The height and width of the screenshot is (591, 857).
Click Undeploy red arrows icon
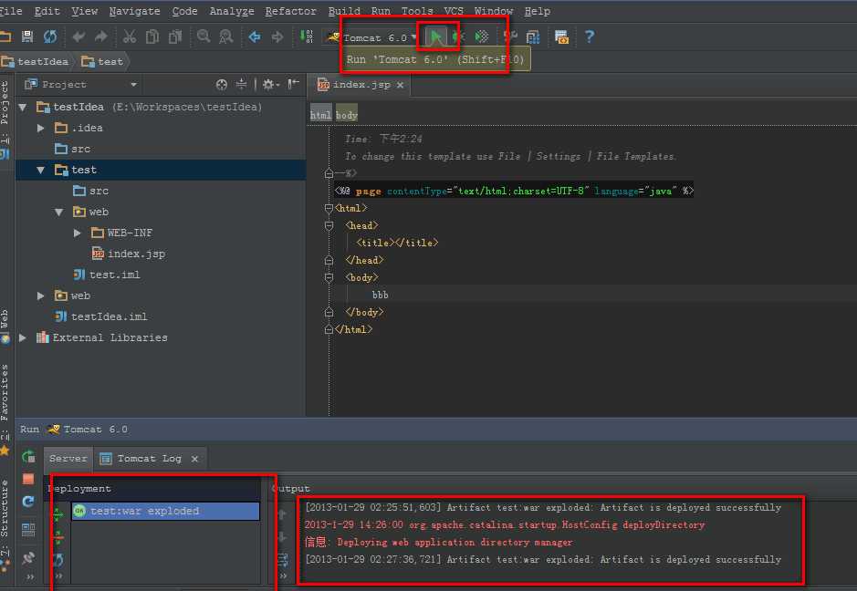point(58,537)
